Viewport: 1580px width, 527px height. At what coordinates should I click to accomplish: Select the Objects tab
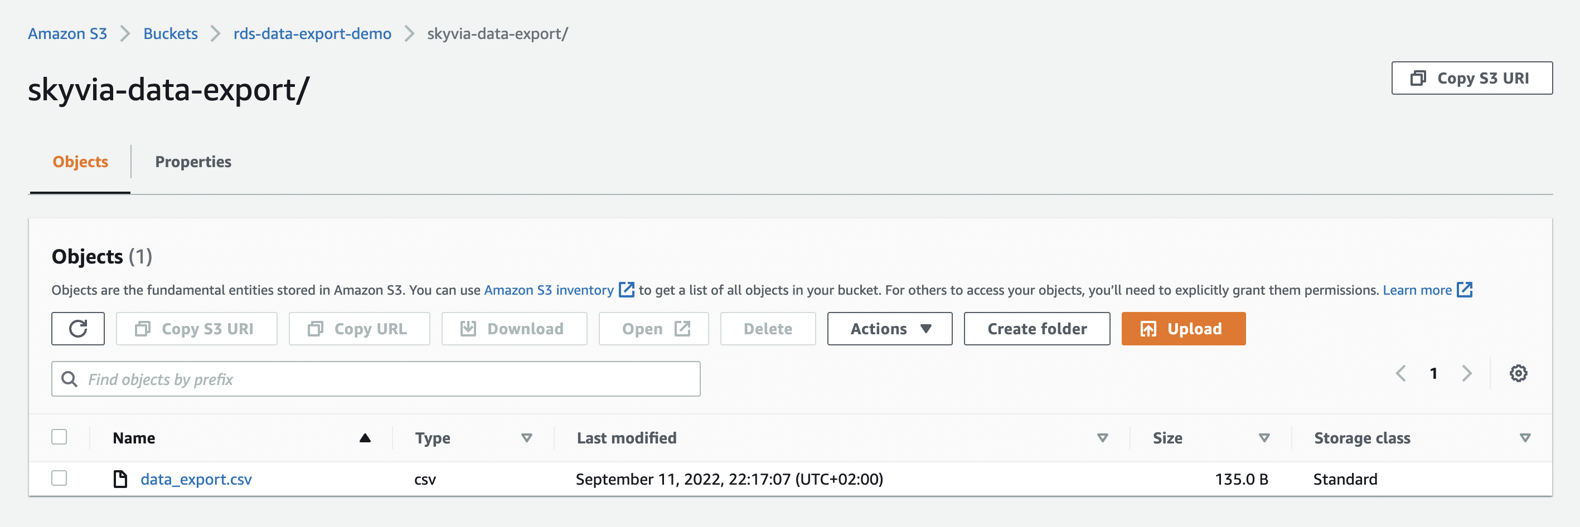pyautogui.click(x=80, y=162)
